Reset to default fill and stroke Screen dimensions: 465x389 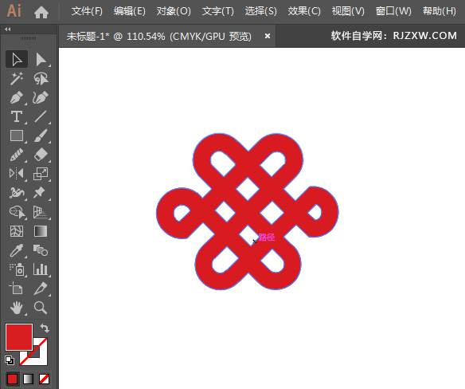[x=10, y=360]
